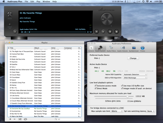Viewport: 163px width, 123px height.
Task: Open the Play menu
Action: pos(38,1)
